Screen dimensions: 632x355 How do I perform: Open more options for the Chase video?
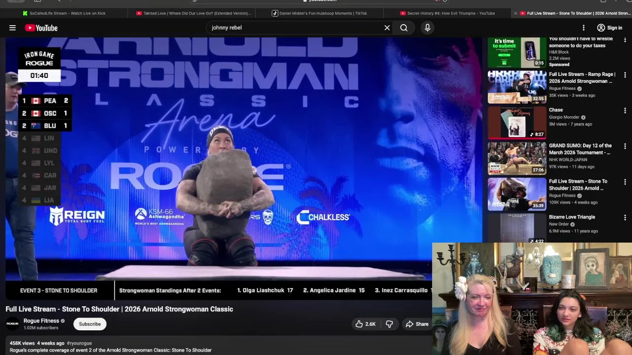coord(625,110)
